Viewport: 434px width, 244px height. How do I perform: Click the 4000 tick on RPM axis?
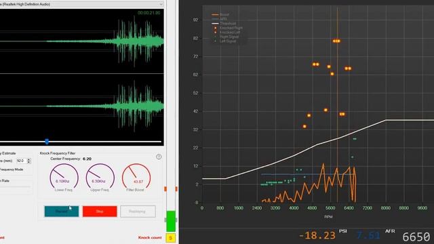pos(294,208)
